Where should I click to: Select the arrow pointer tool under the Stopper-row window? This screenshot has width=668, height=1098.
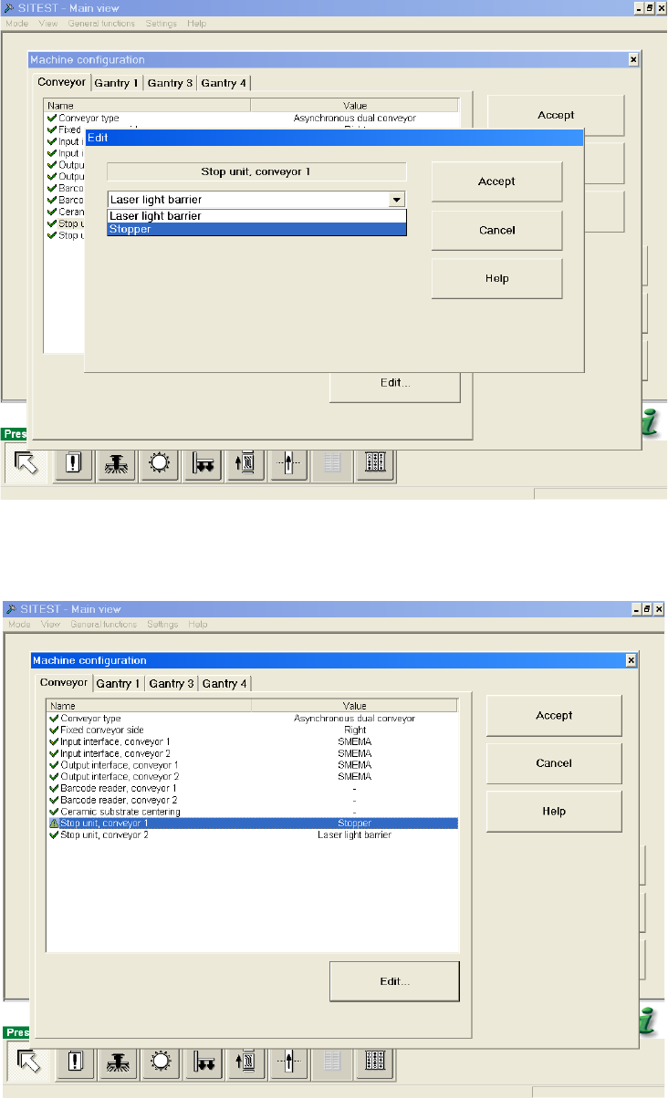[26, 1063]
